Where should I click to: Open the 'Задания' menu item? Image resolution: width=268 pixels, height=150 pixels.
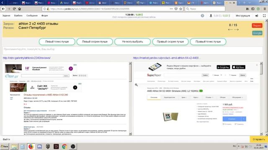(x=6, y=16)
